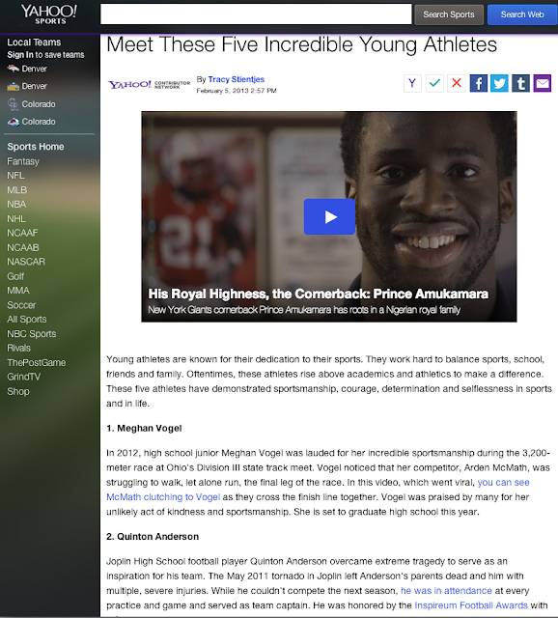Click the Yahoo Sports logo
The width and height of the screenshot is (558, 618).
pyautogui.click(x=49, y=14)
